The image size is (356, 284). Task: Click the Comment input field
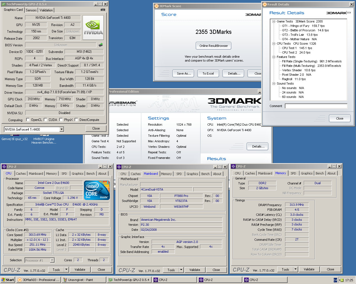(x=316, y=106)
